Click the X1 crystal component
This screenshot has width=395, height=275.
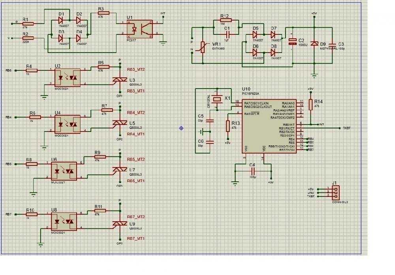click(216, 99)
